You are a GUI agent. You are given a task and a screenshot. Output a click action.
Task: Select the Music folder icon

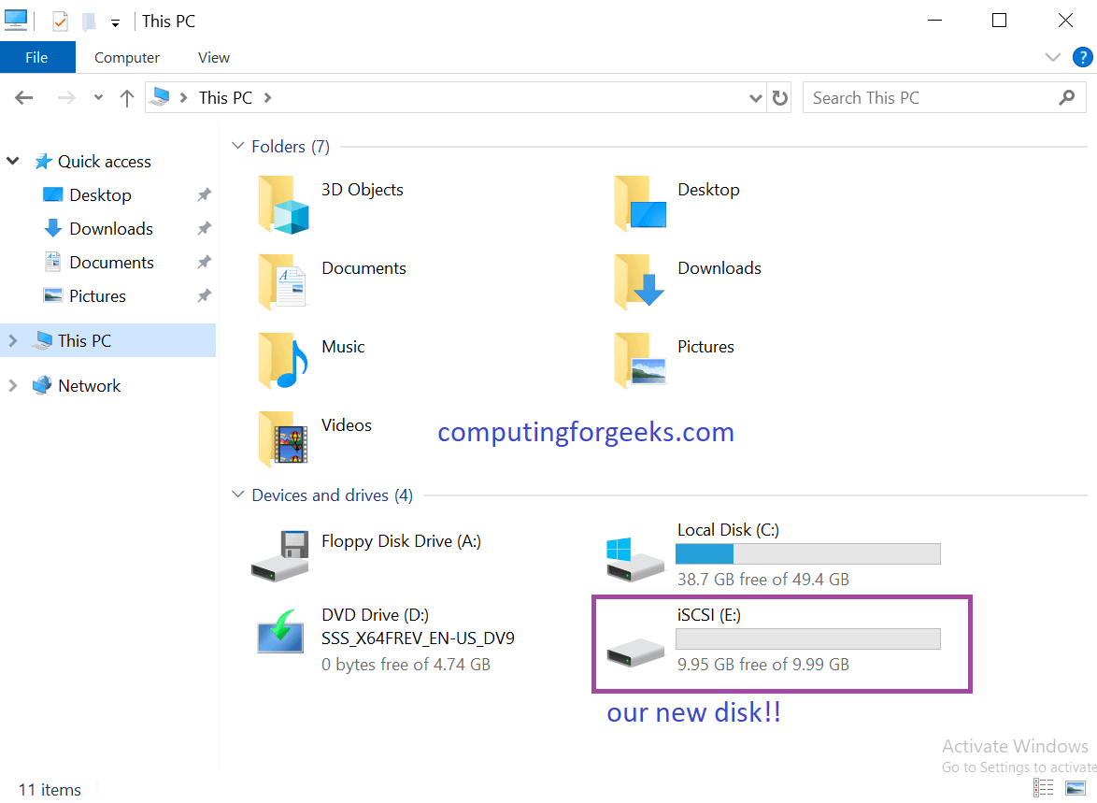point(282,361)
